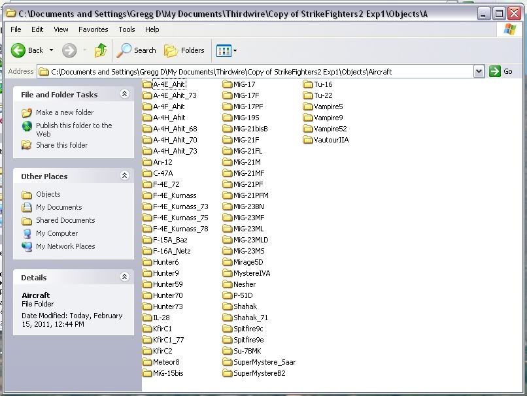This screenshot has width=527, height=396.
Task: Open the Views icon button
Action: [224, 51]
